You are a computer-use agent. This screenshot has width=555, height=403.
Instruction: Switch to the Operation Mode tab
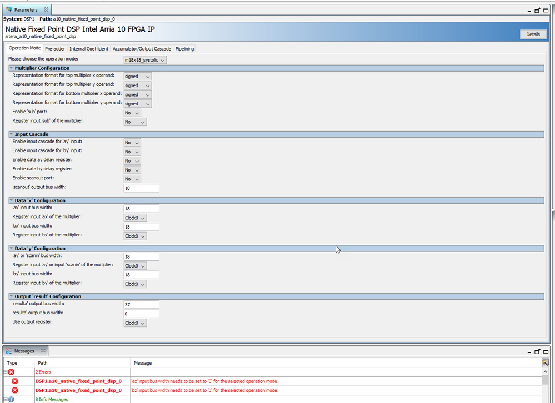(24, 48)
